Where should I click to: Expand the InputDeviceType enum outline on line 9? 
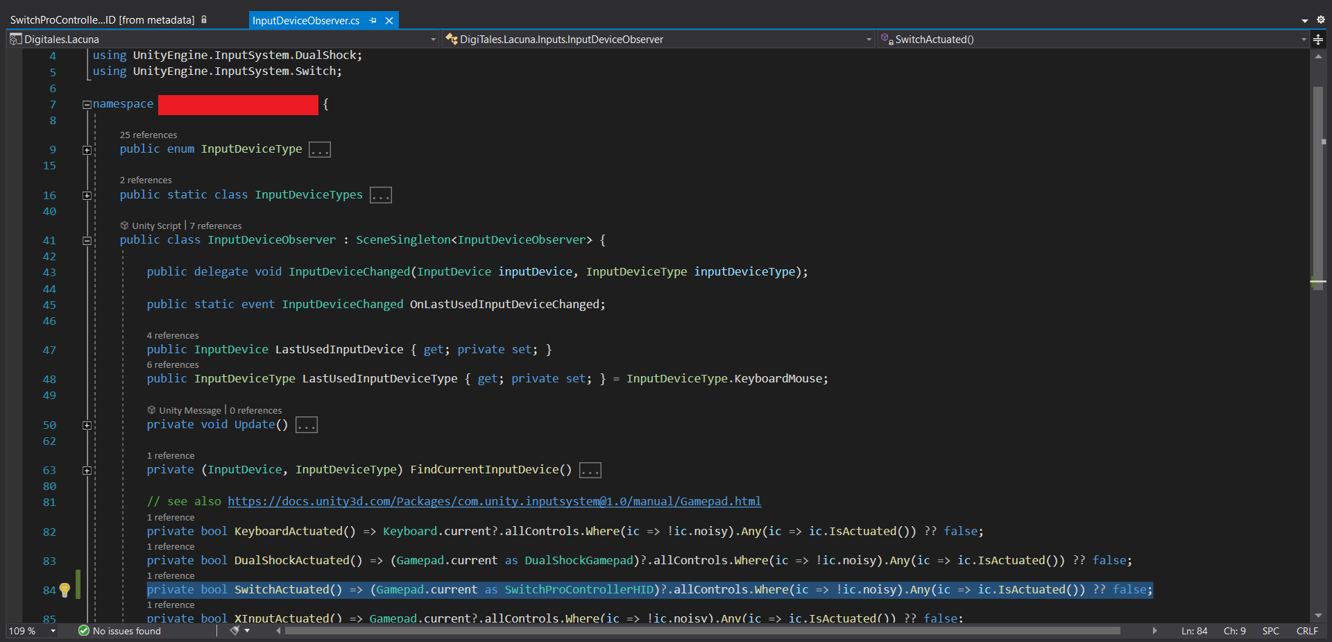pos(87,150)
